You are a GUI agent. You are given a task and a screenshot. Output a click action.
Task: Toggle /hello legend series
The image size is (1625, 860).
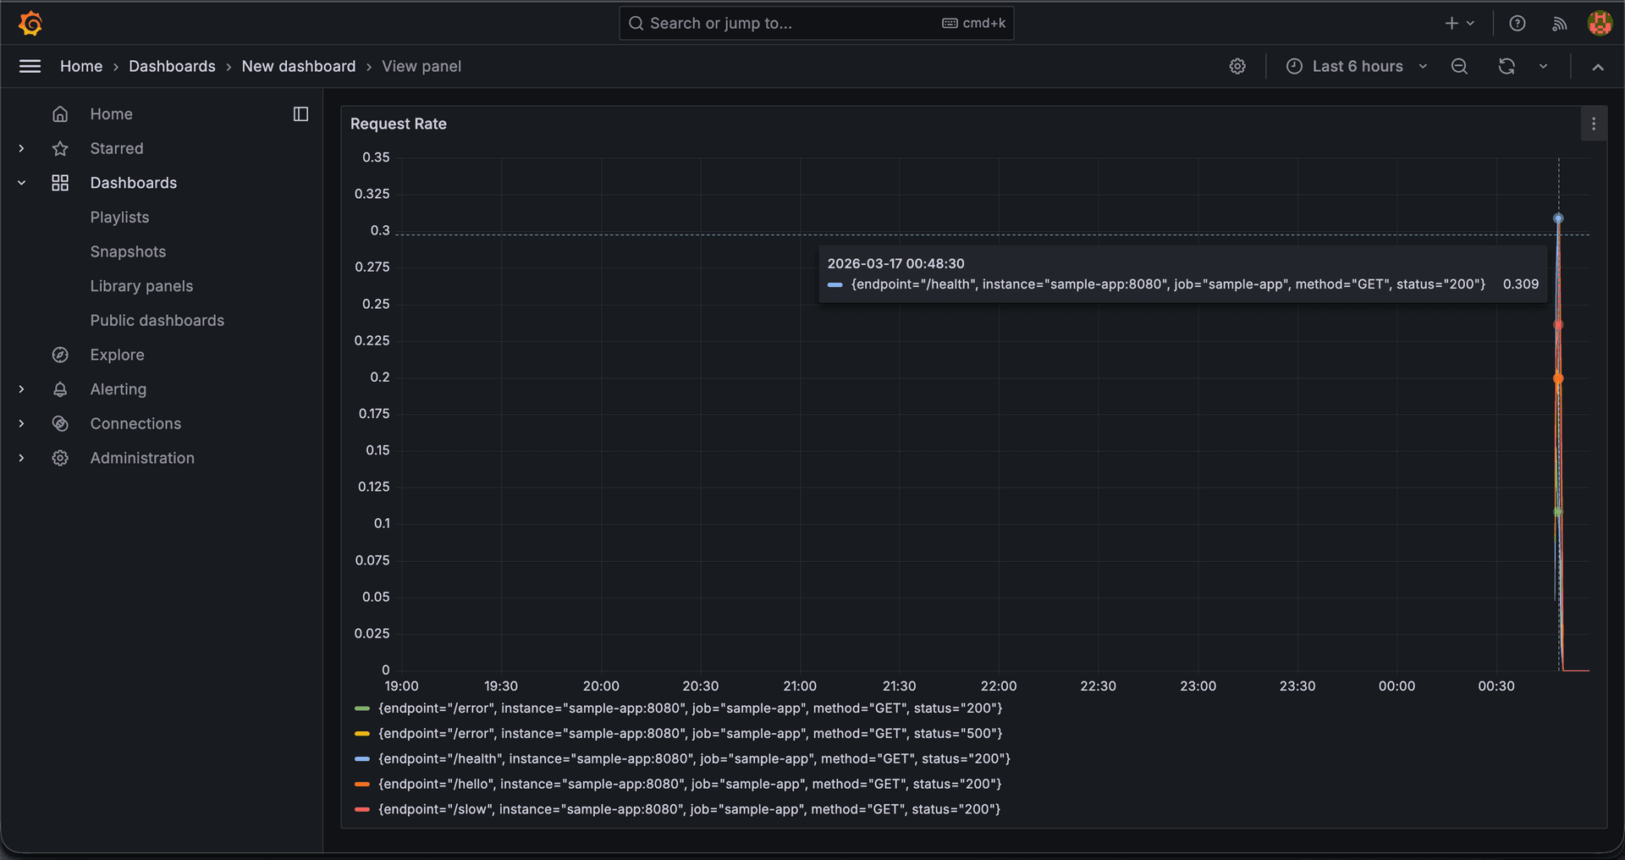[690, 785]
